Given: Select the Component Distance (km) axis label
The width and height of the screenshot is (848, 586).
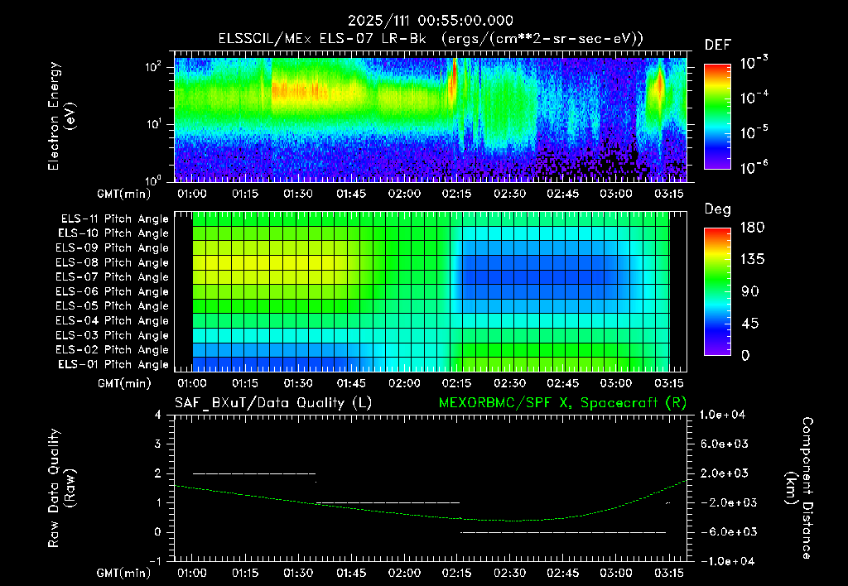Looking at the screenshot, I should point(799,488).
